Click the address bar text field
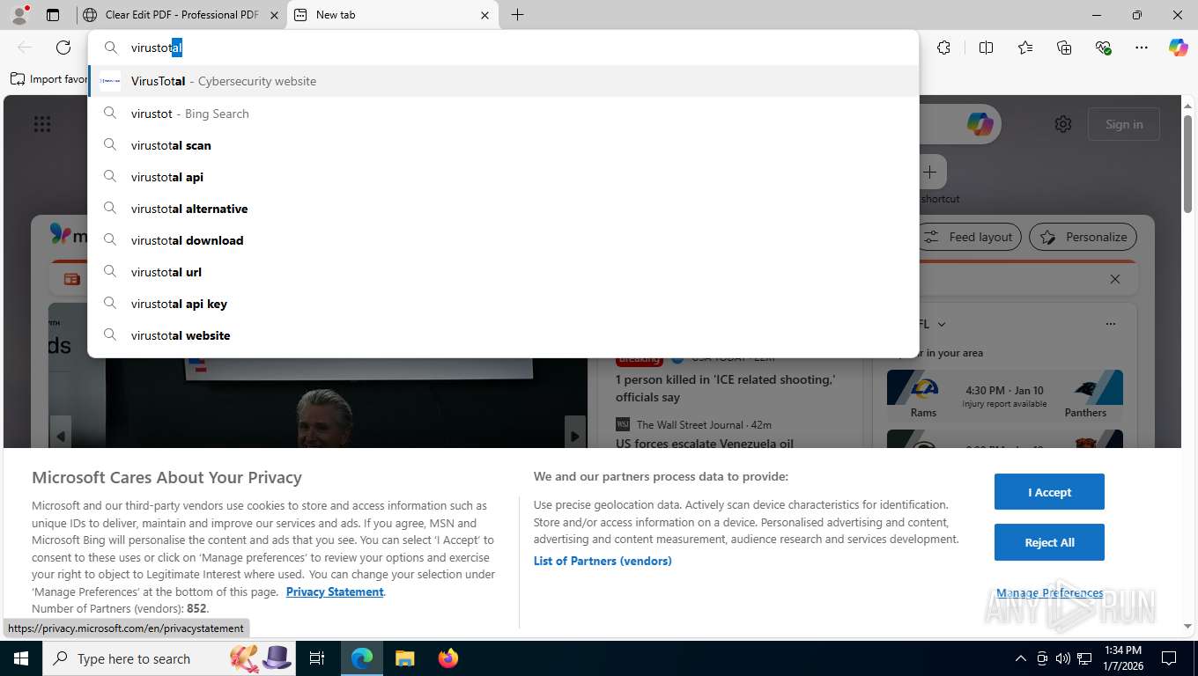Viewport: 1198px width, 676px height. point(503,48)
